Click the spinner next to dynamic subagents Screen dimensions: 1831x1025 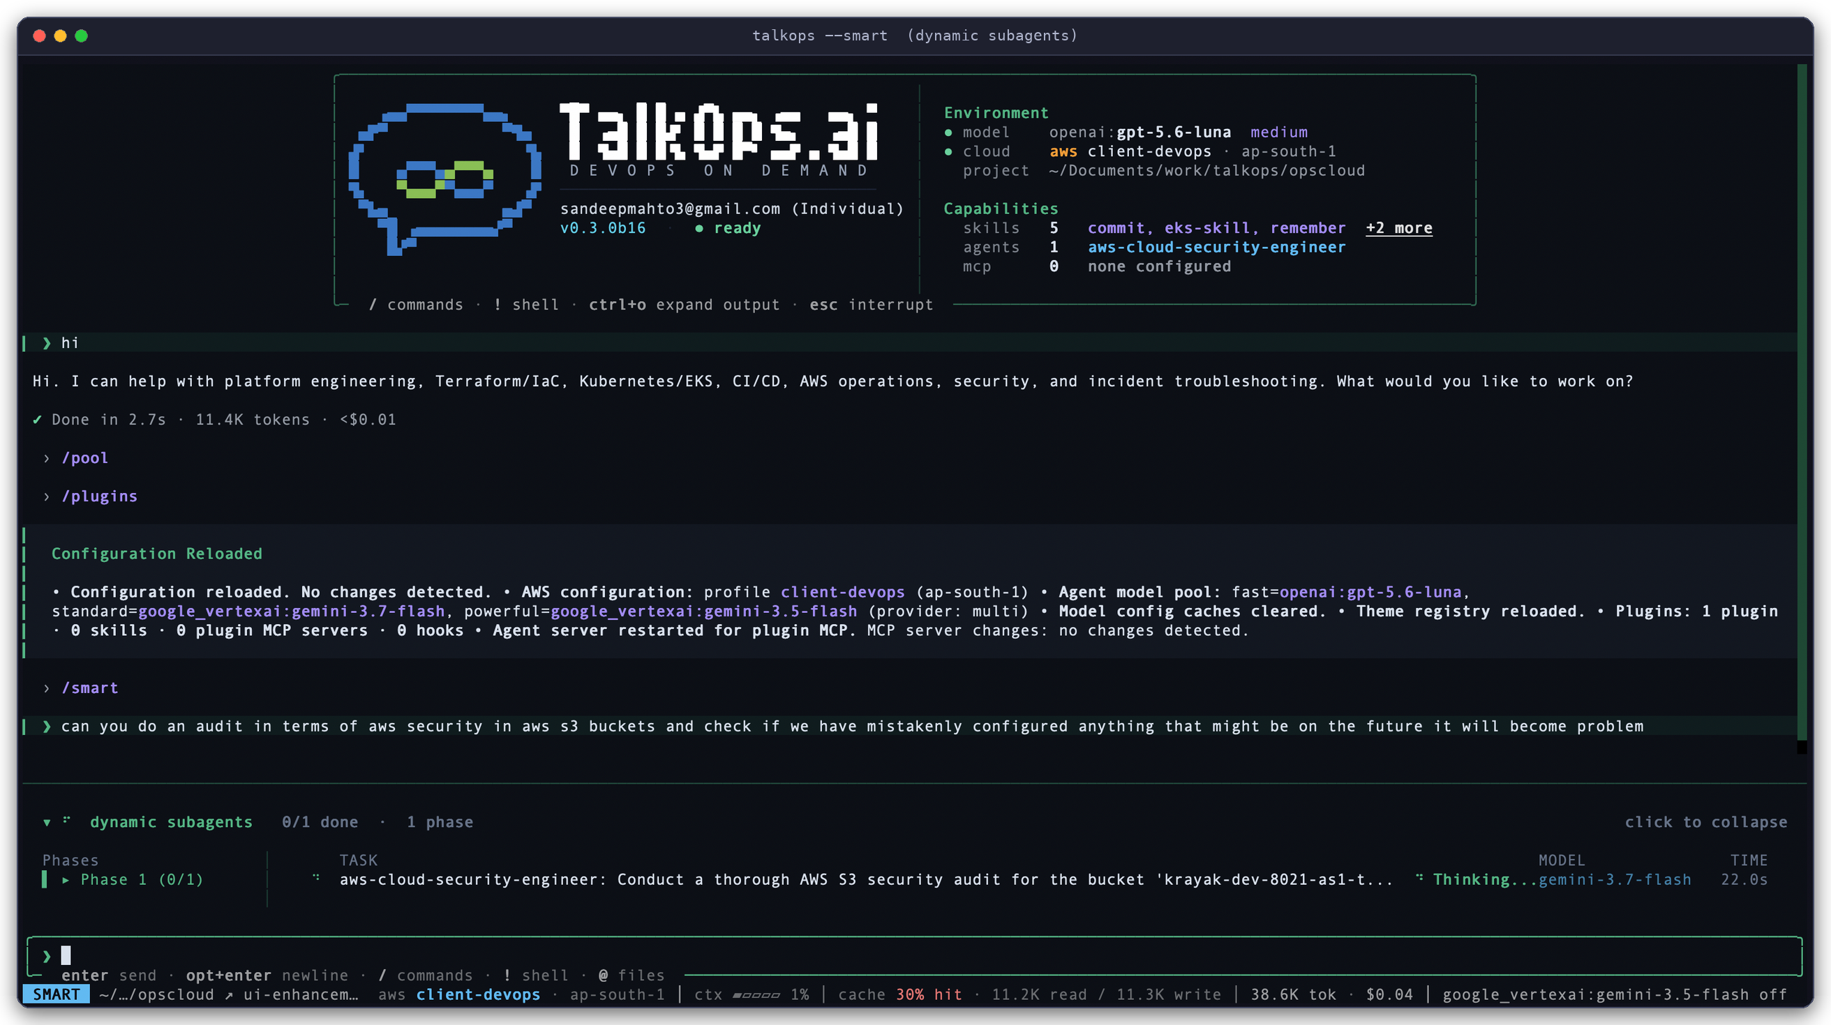(x=67, y=821)
